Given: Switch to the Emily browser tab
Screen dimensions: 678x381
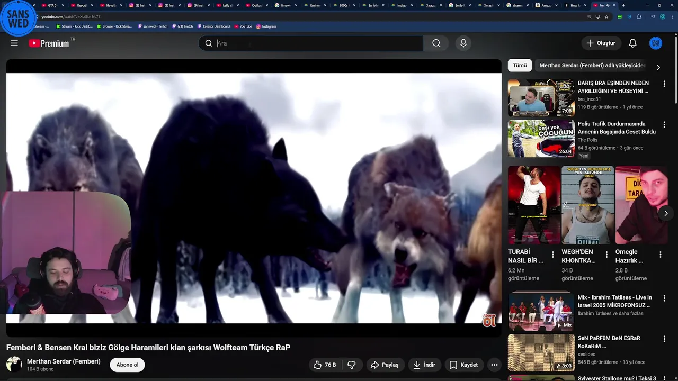Looking at the screenshot, I should click(459, 5).
